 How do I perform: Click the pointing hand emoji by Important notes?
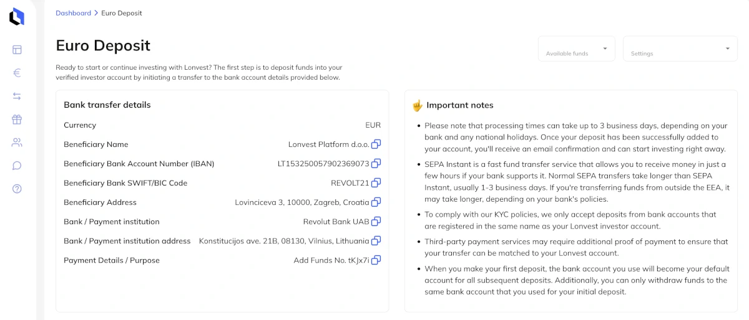[x=418, y=105]
